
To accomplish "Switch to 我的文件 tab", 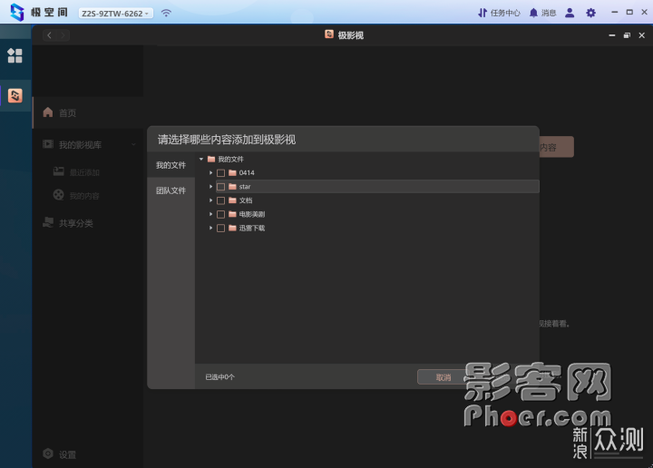I will [171, 165].
